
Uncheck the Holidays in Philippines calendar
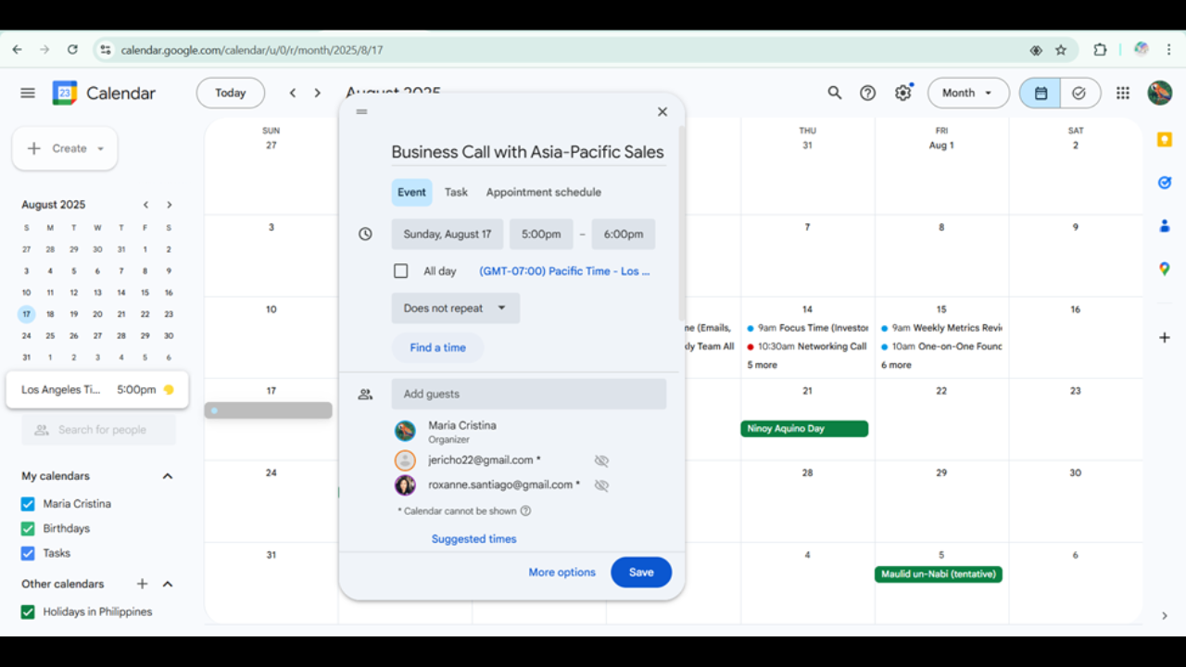pos(28,612)
